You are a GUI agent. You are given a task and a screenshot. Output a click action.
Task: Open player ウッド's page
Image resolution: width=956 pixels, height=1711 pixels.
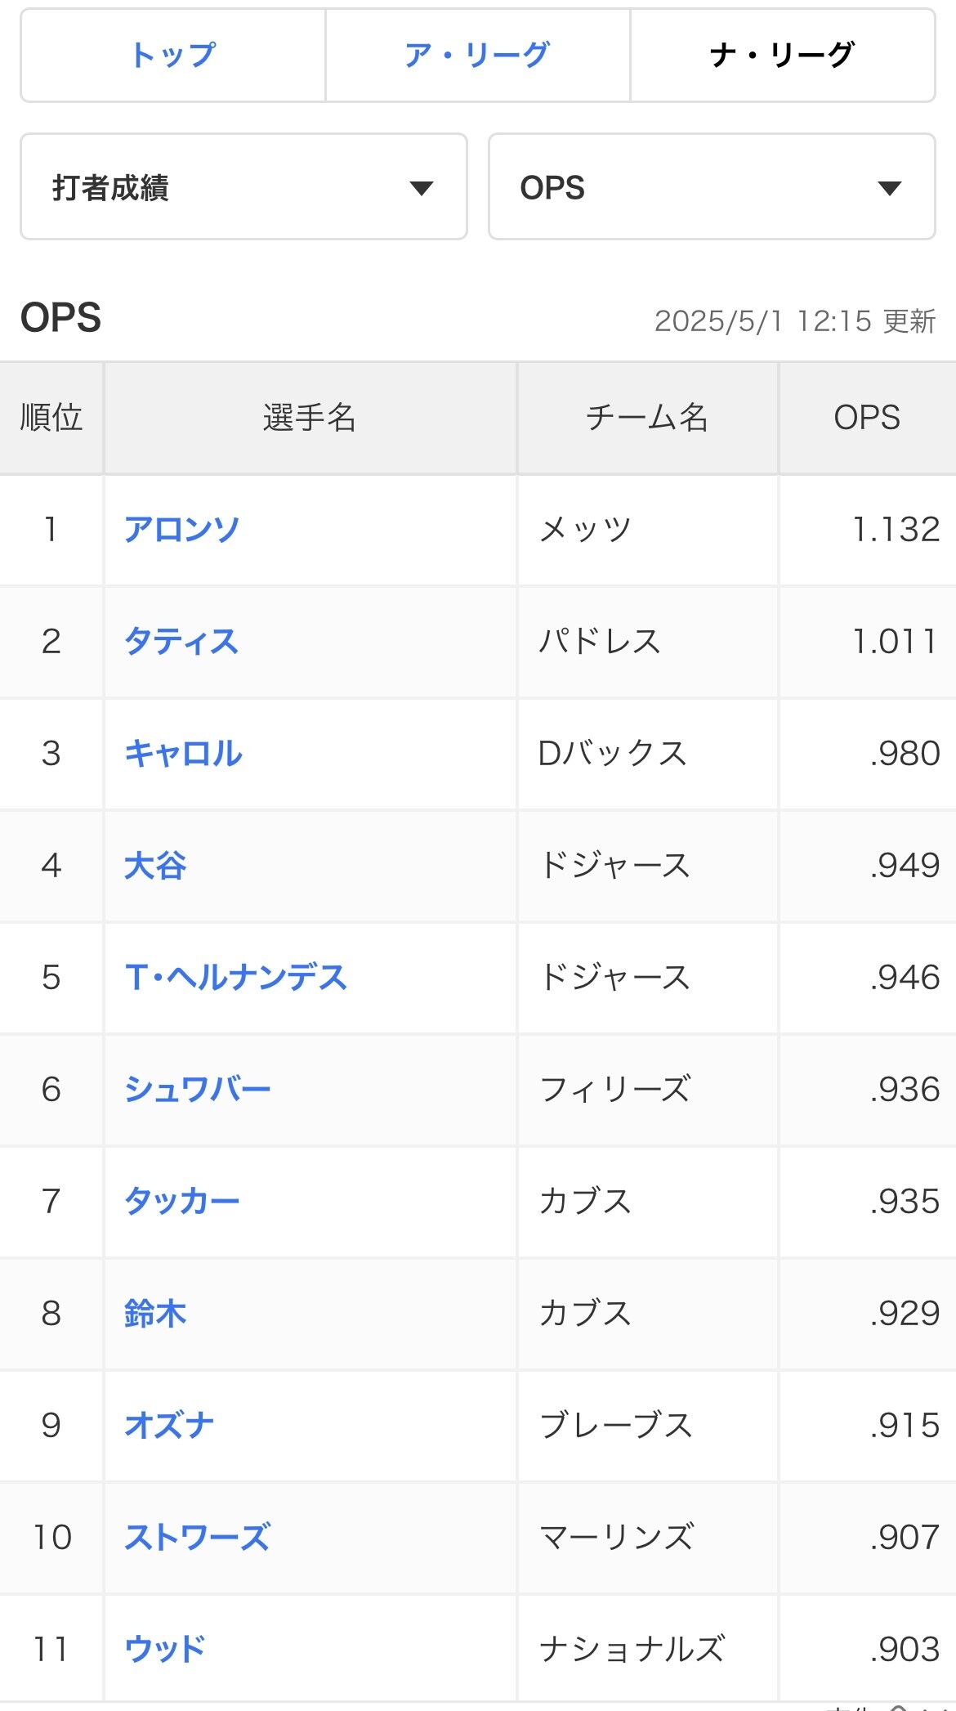point(164,1650)
